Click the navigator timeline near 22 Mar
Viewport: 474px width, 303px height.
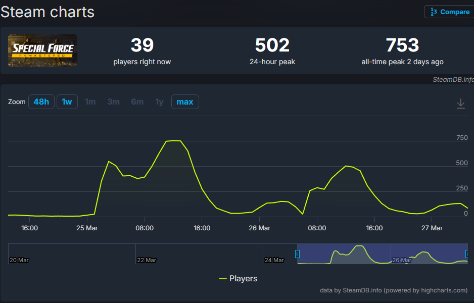(x=147, y=254)
